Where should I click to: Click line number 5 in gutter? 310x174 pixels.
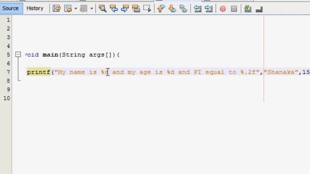coord(8,55)
